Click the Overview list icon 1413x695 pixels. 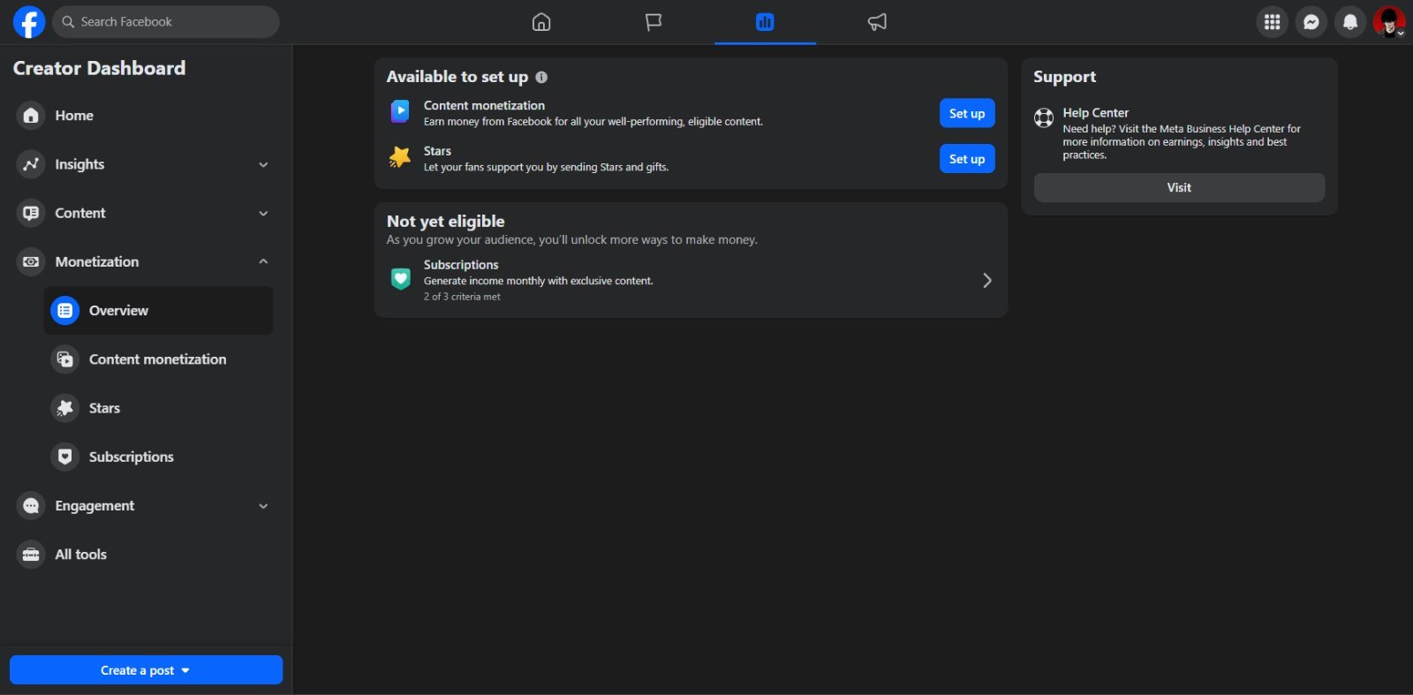(64, 311)
